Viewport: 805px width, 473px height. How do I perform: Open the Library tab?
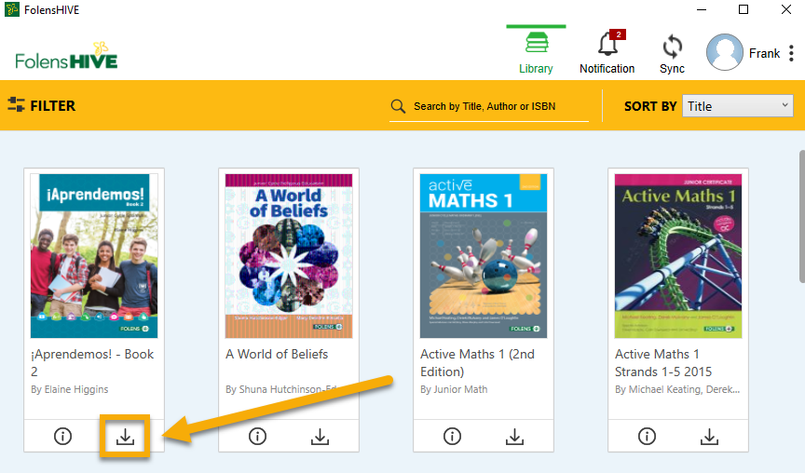click(x=536, y=52)
